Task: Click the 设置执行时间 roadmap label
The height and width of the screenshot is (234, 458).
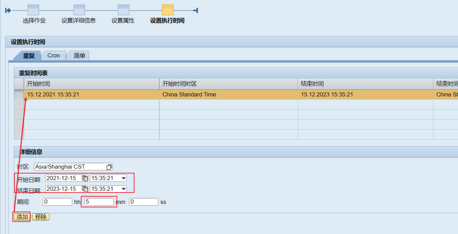Action: tap(167, 20)
